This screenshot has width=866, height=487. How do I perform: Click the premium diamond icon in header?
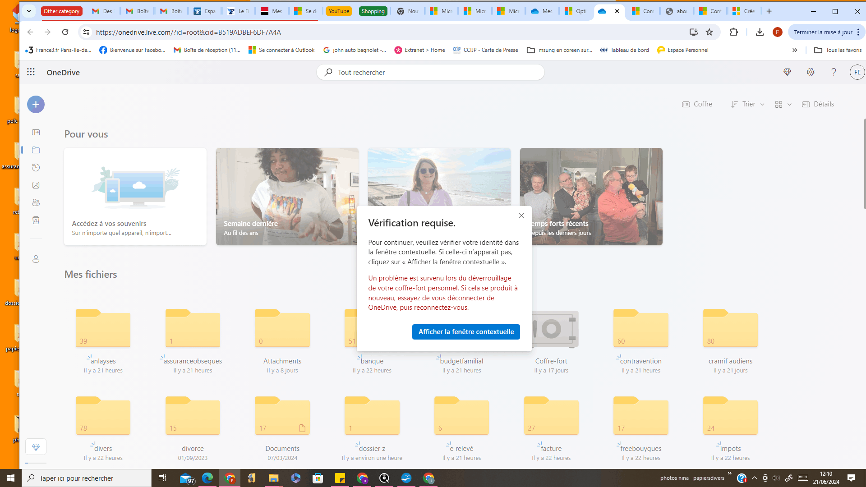787,72
